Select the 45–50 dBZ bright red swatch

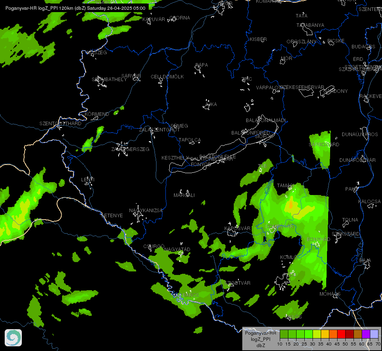[341, 334]
